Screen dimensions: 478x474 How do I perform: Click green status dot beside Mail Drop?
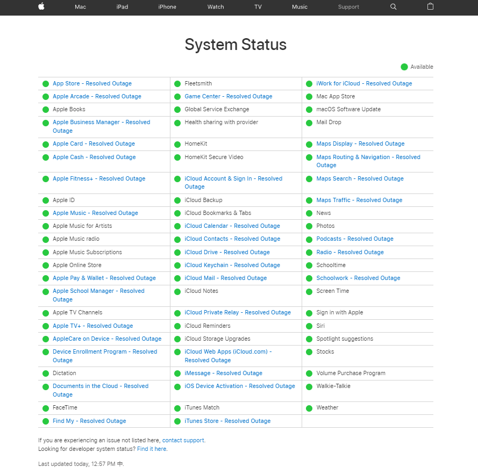click(309, 123)
